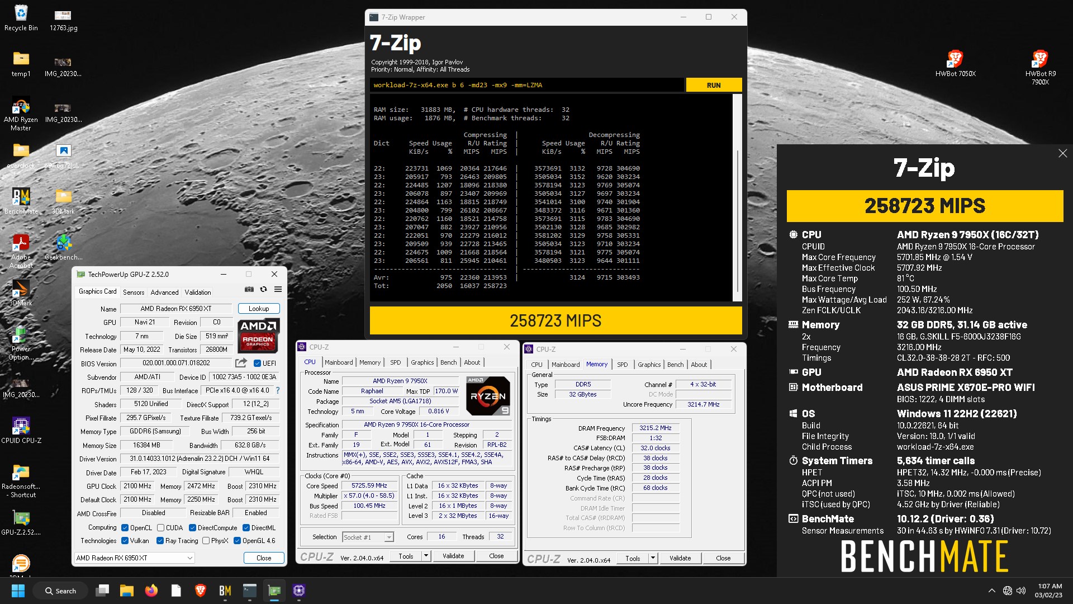
Task: Toggle OpenCL checkbox in GPU-Z
Action: point(125,528)
